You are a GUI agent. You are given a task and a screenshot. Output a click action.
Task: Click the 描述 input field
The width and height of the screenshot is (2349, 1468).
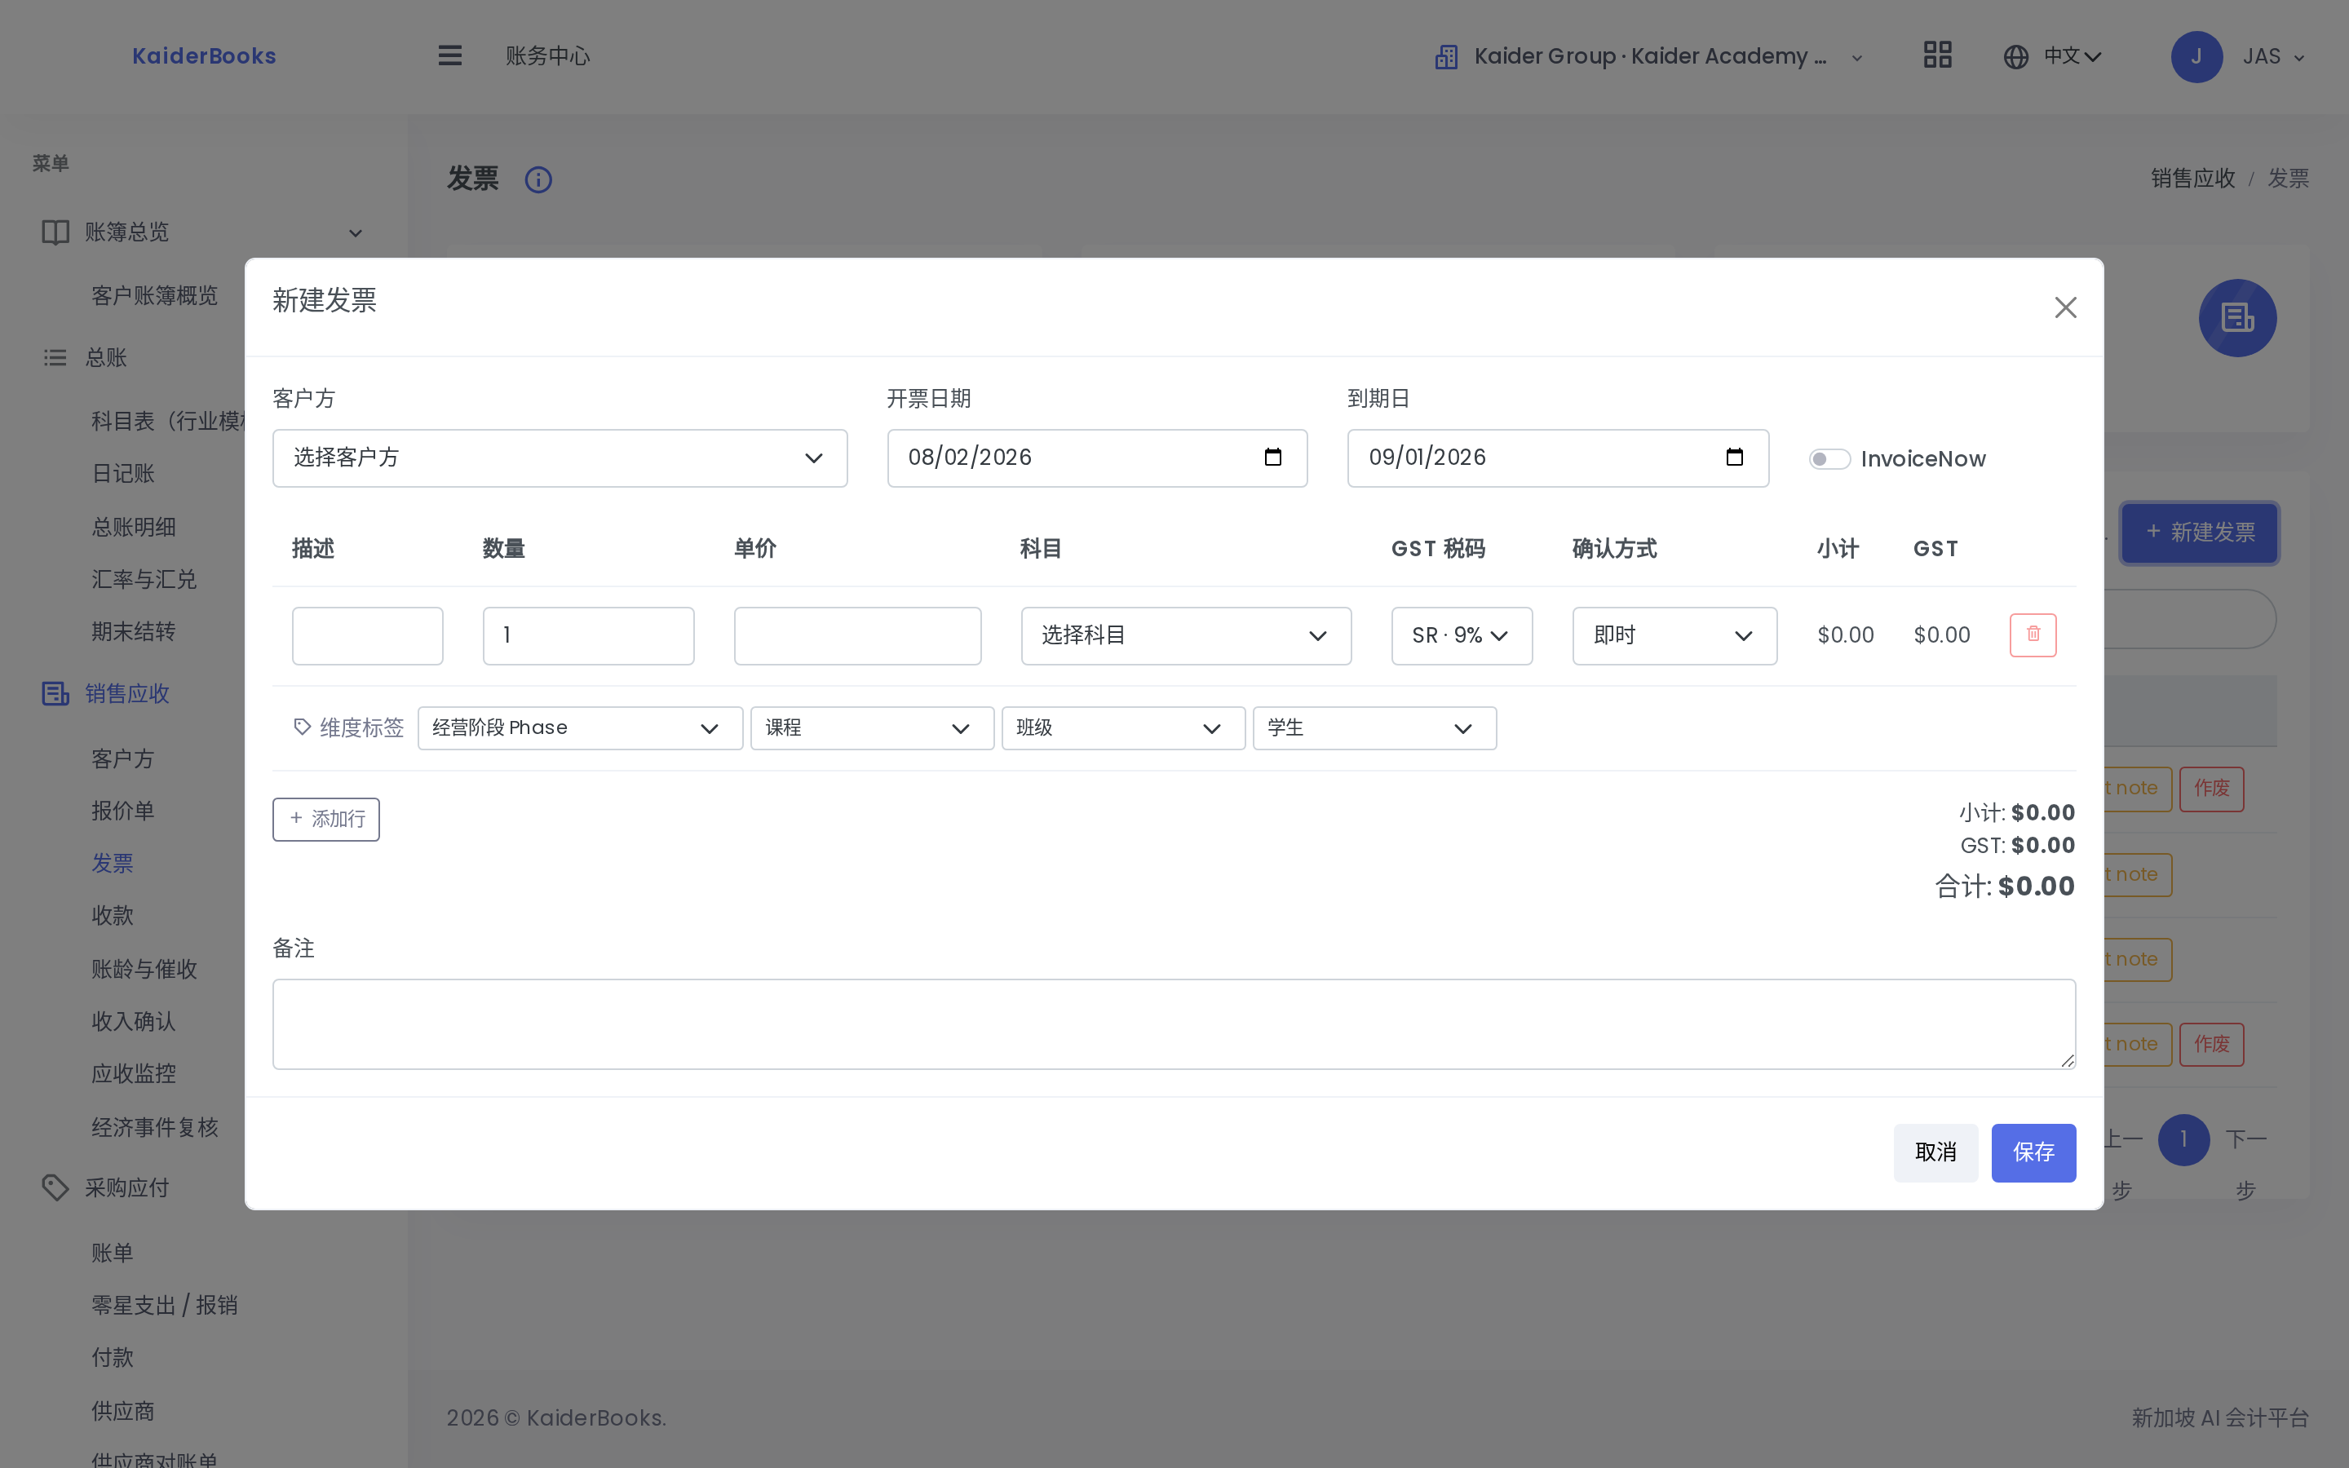coord(368,636)
